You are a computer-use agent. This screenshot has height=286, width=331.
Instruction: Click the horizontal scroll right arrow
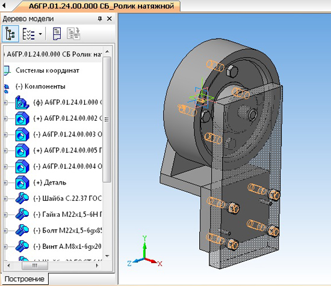[97, 266]
